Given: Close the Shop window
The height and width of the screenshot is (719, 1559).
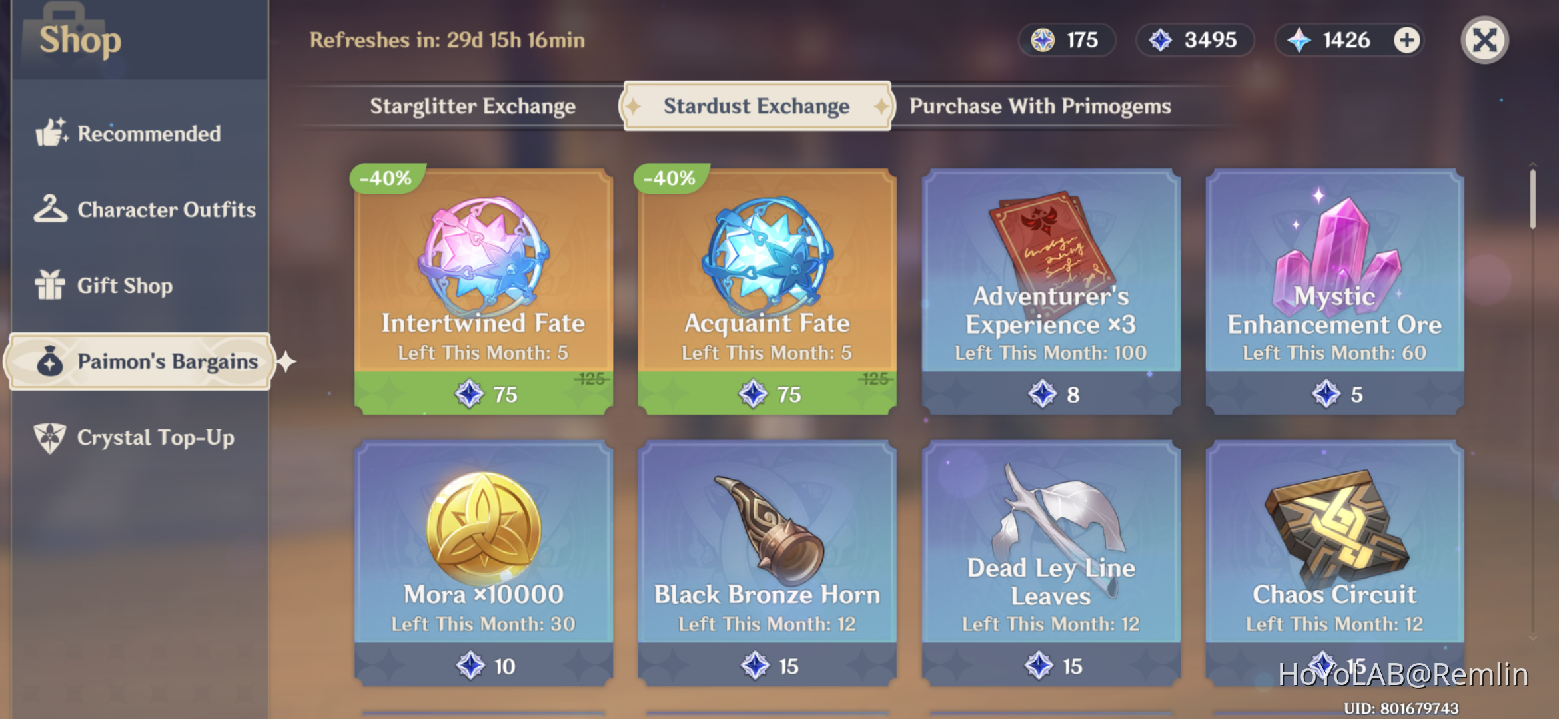Looking at the screenshot, I should [1485, 41].
